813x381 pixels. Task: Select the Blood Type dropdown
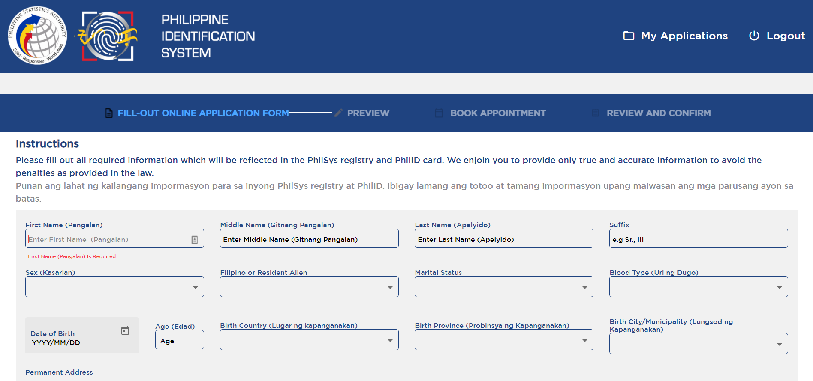tap(699, 287)
